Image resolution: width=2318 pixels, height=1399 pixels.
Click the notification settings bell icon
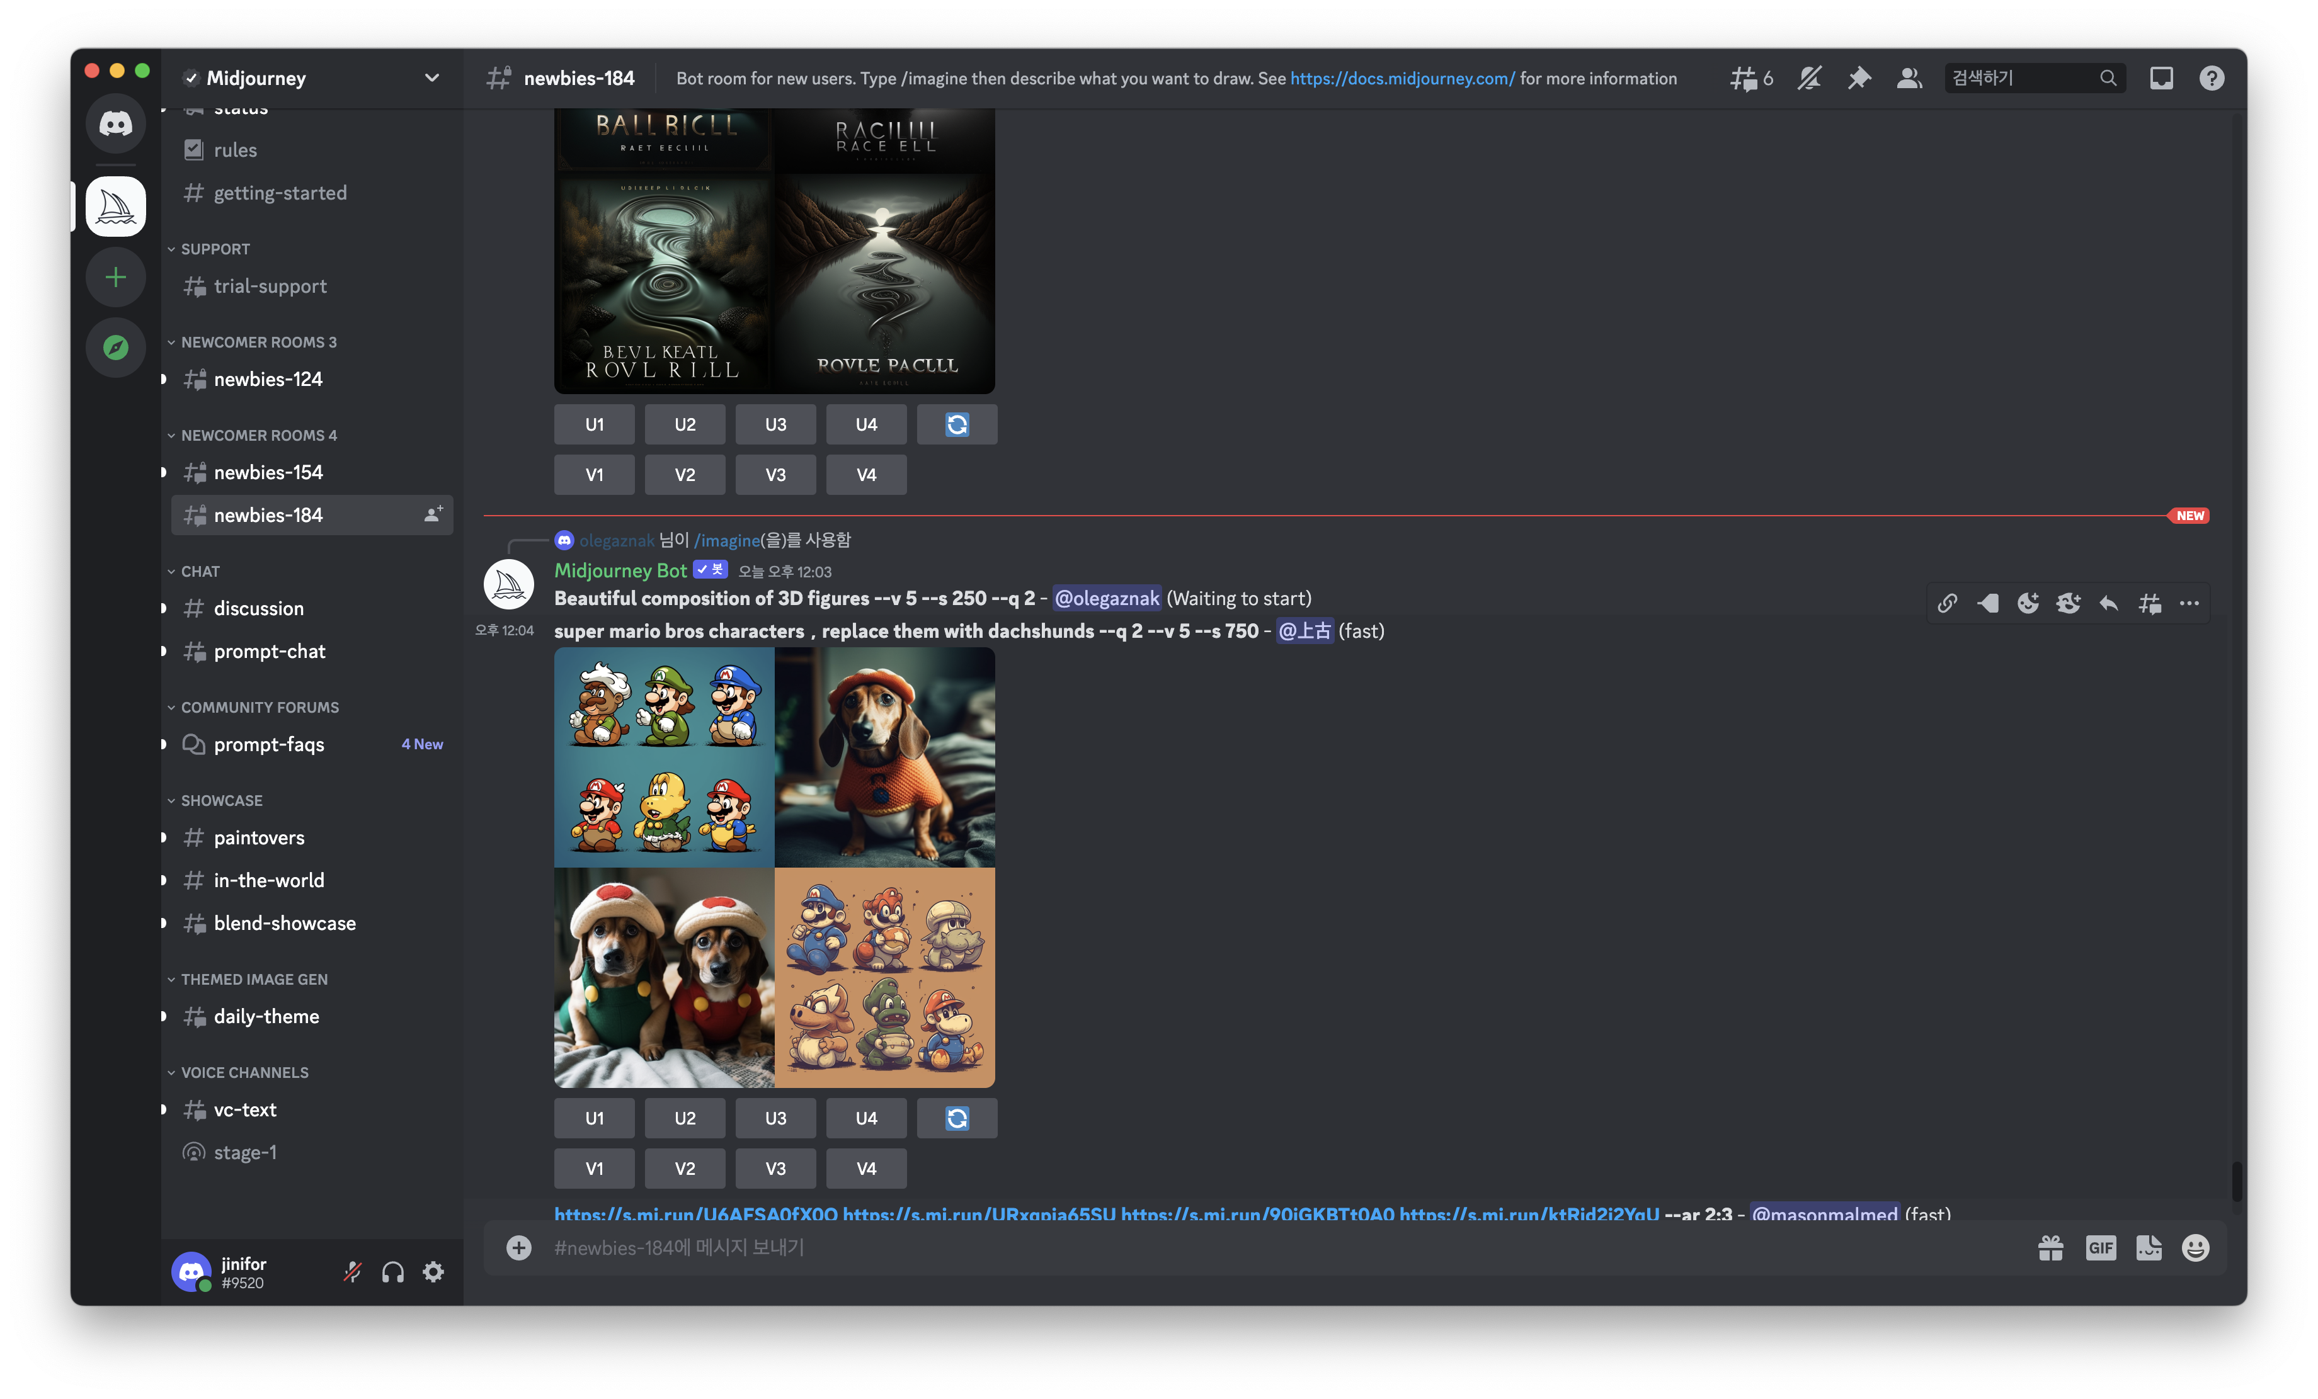[1809, 78]
